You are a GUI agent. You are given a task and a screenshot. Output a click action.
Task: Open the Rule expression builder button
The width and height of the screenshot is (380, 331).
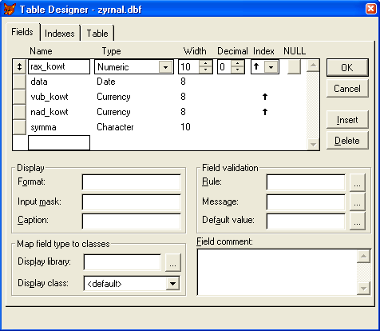pyautogui.click(x=357, y=182)
